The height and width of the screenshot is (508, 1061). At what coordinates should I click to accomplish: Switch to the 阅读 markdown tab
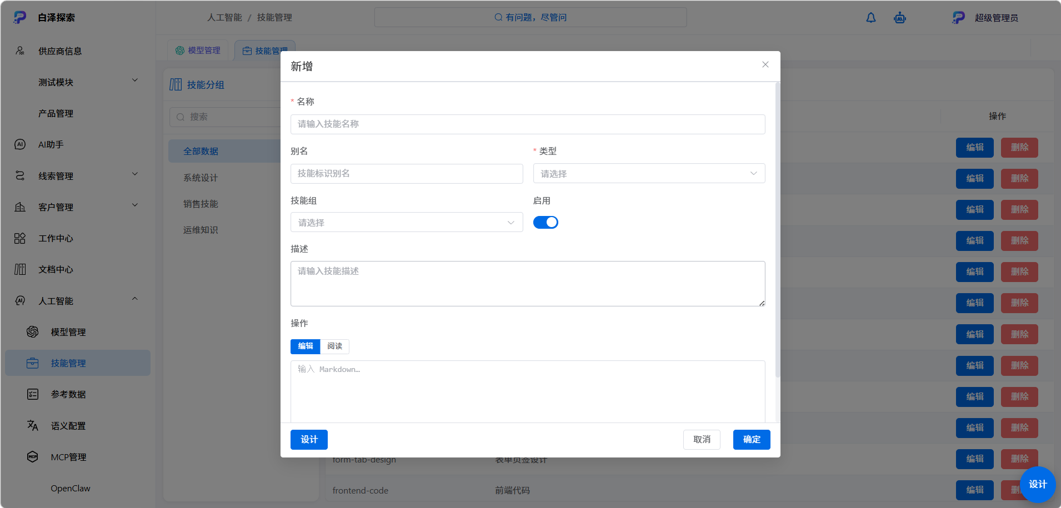coord(334,346)
